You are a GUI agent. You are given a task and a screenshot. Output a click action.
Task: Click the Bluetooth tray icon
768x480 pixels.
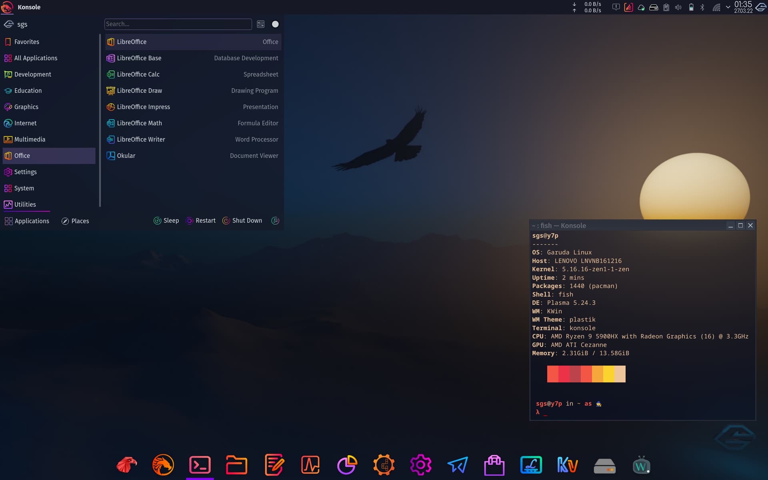(702, 7)
